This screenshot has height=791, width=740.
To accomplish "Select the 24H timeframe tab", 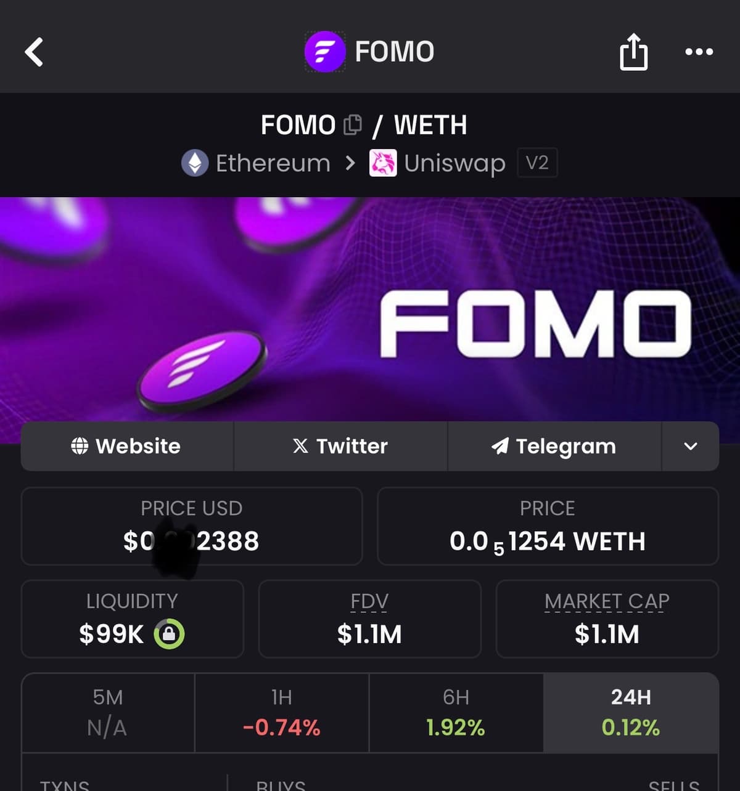I will [631, 713].
